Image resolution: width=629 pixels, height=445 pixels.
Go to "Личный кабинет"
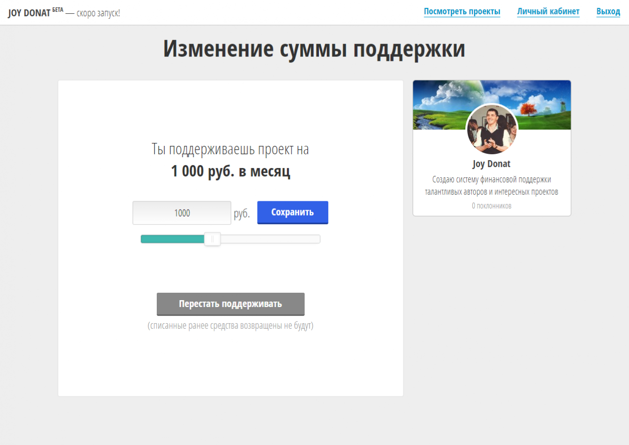[x=548, y=12]
